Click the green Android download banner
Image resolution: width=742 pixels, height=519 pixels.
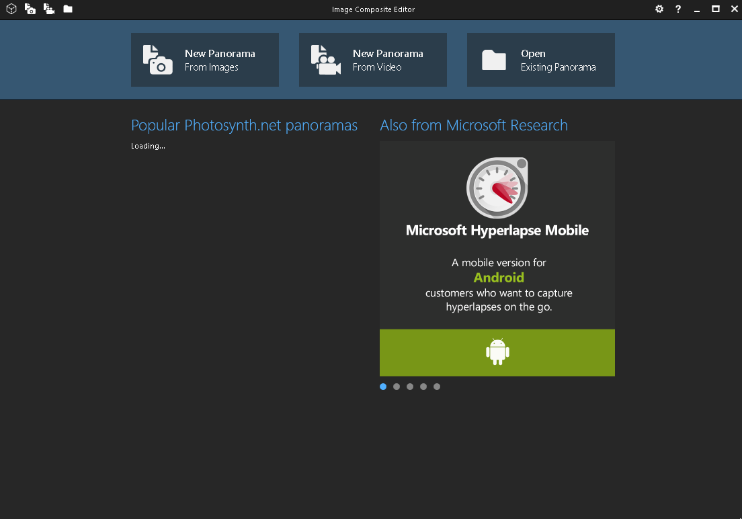[497, 353]
